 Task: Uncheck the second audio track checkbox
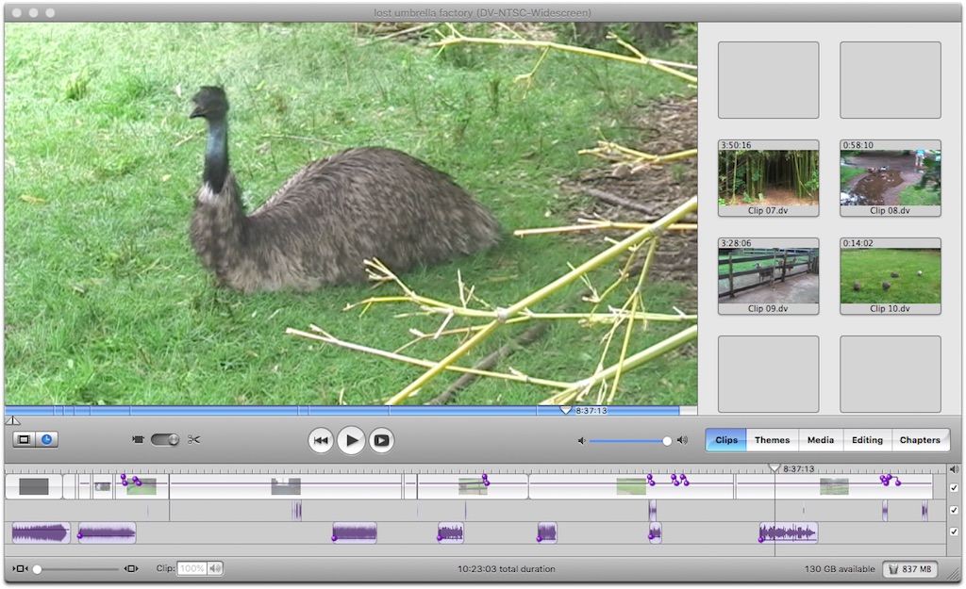(954, 532)
